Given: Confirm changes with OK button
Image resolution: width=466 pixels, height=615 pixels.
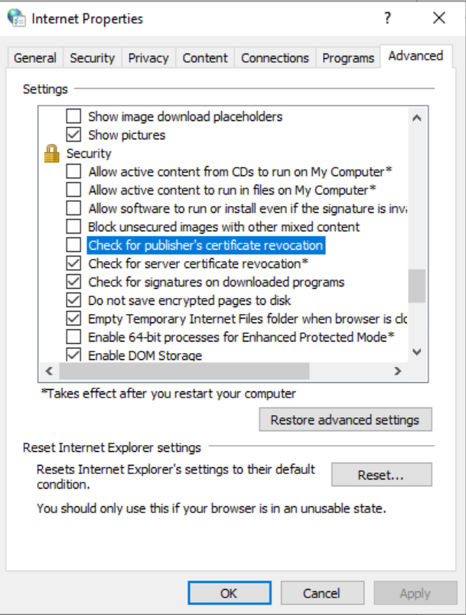Looking at the screenshot, I should 229,593.
